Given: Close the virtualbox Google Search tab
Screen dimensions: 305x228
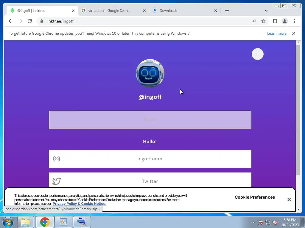Looking at the screenshot, I should point(144,11).
